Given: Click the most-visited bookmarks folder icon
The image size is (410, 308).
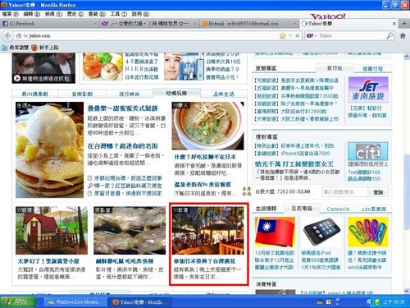Looking at the screenshot, I should pos(4,48).
